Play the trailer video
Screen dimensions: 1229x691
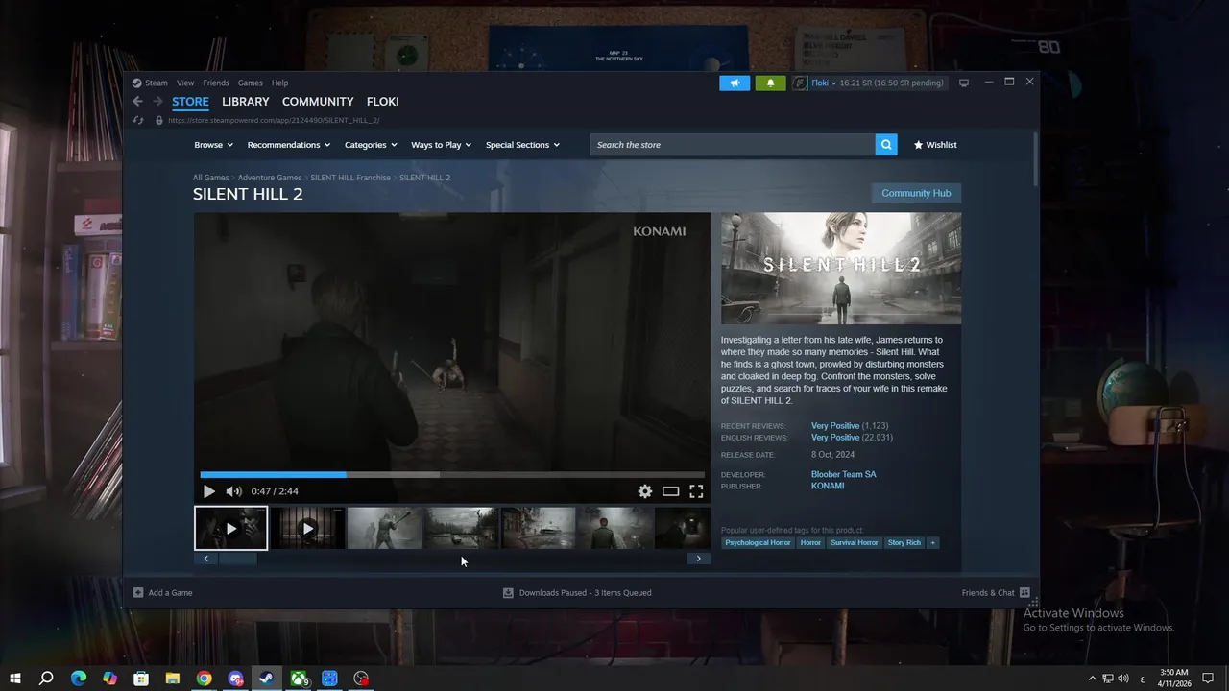(x=208, y=491)
